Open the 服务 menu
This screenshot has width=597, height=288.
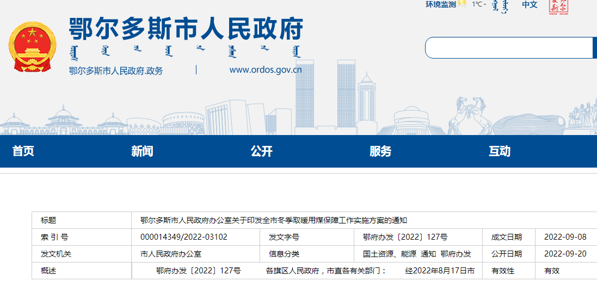point(380,151)
